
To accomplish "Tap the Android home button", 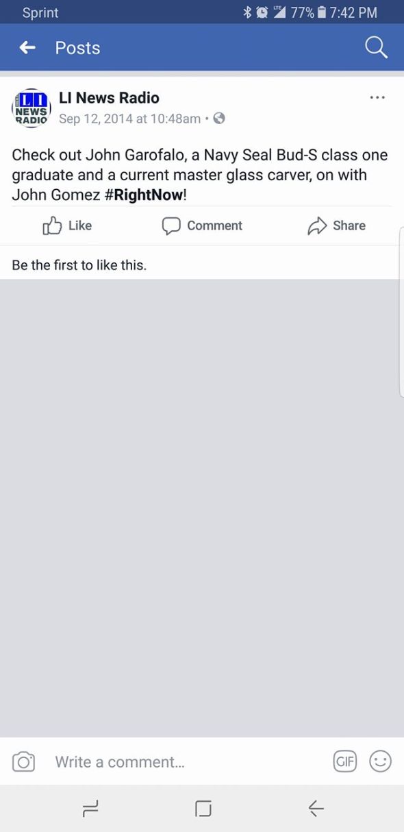I will click(x=203, y=809).
